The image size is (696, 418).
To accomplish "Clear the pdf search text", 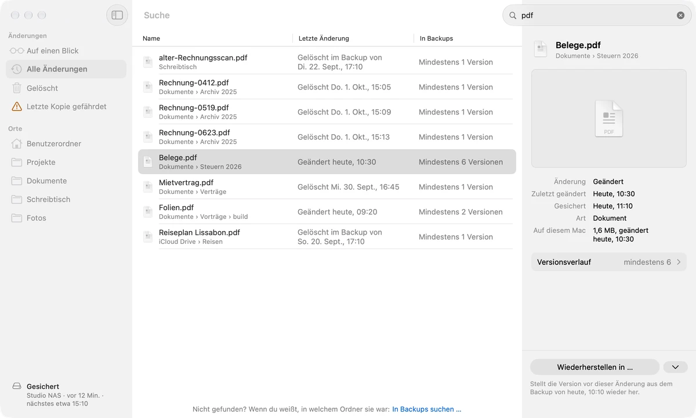I will 680,16.
